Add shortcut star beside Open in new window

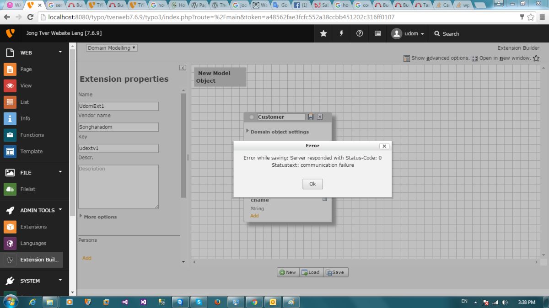[536, 58]
